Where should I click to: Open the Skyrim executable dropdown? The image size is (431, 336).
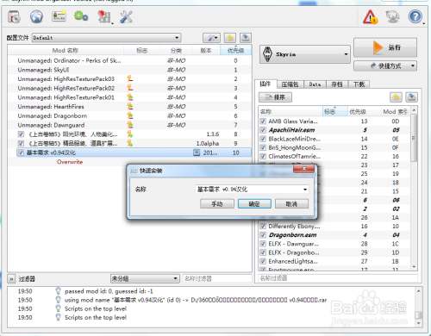pos(305,54)
